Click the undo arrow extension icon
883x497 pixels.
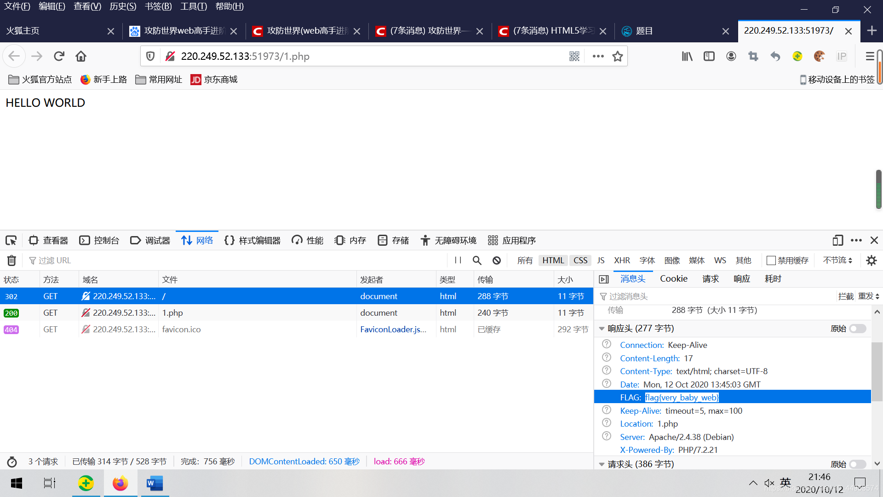[x=775, y=56]
